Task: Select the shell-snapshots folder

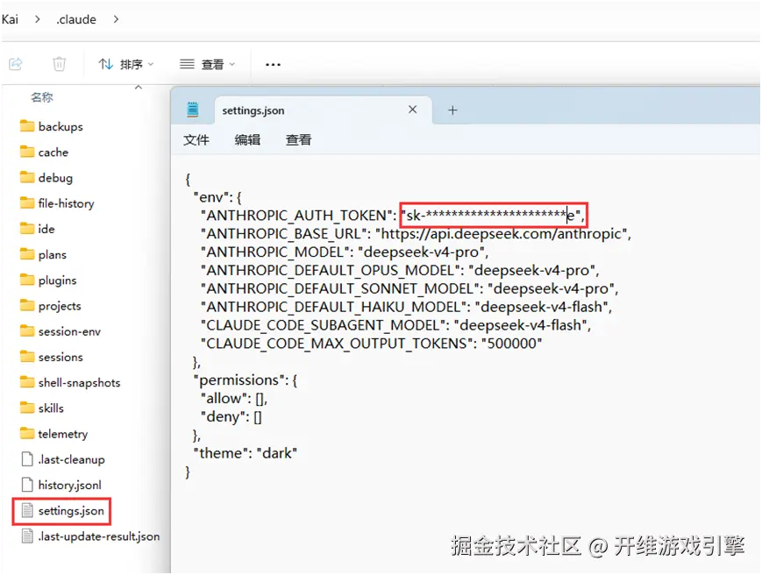Action: (x=70, y=383)
